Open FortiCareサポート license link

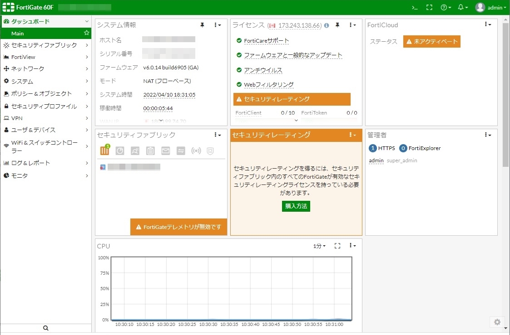pos(267,41)
